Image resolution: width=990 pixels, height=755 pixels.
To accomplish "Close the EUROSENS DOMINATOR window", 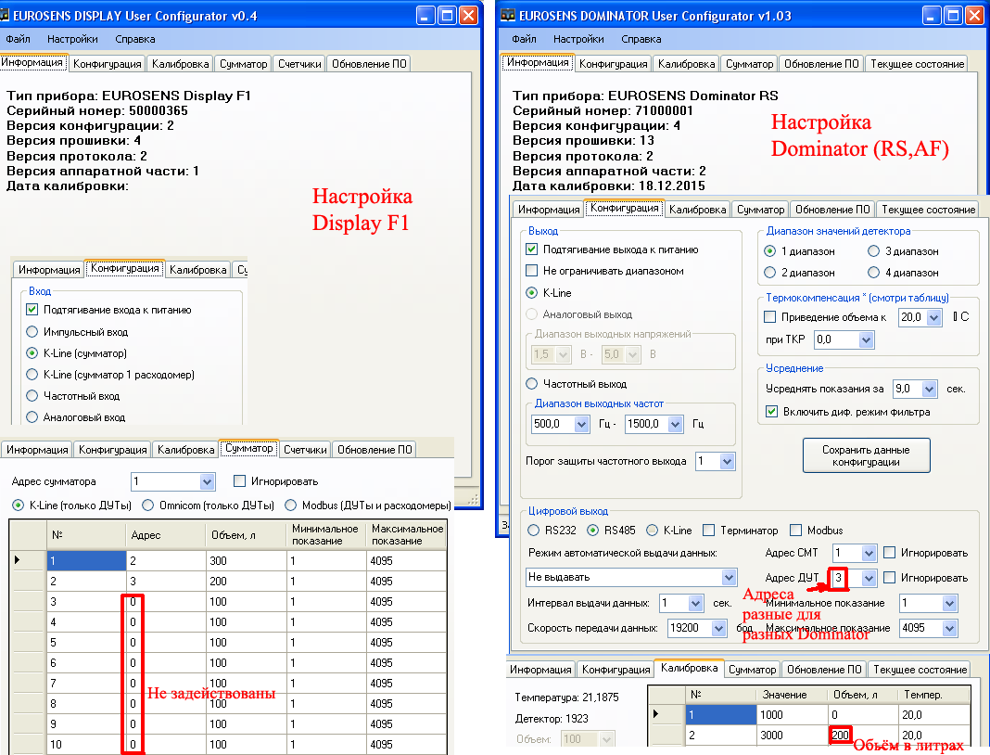I will [973, 15].
